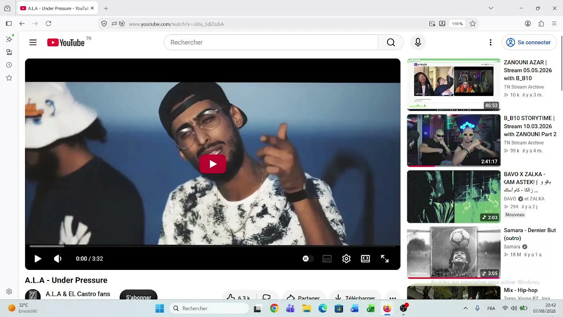Switch the player to theater mode
The image size is (563, 317).
(x=366, y=259)
